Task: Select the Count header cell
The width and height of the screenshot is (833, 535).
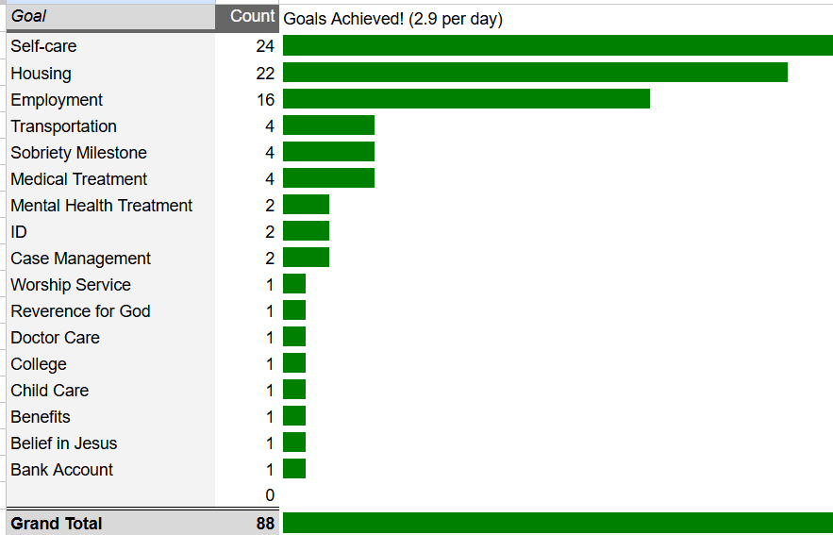Action: [x=247, y=17]
